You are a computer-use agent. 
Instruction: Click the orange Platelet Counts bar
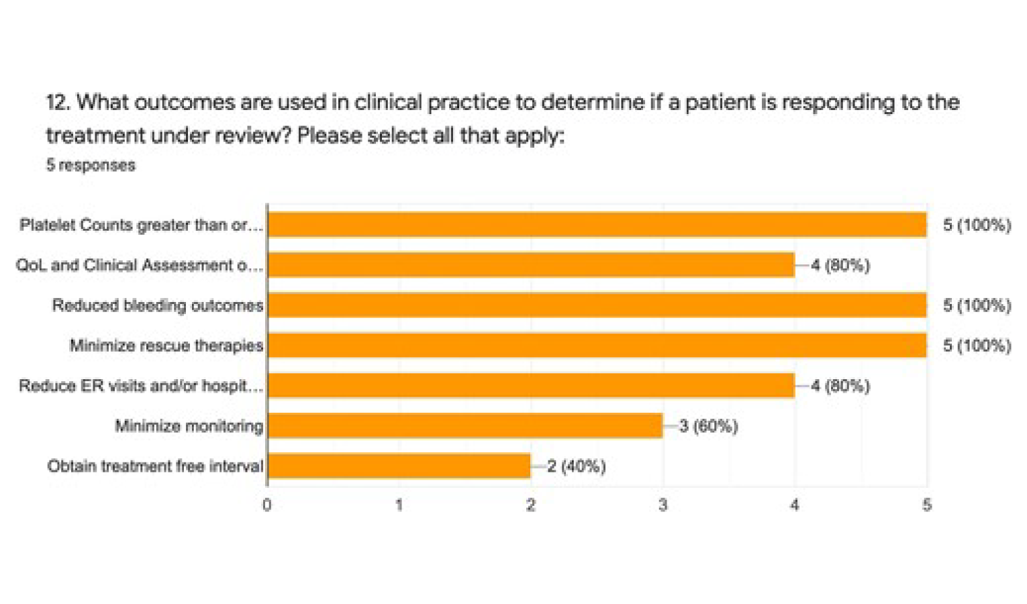(x=597, y=225)
